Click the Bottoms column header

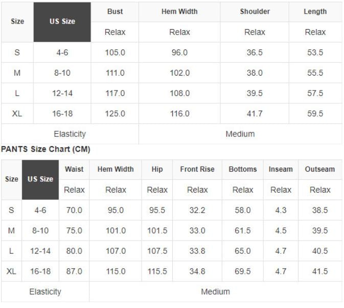pos(243,169)
